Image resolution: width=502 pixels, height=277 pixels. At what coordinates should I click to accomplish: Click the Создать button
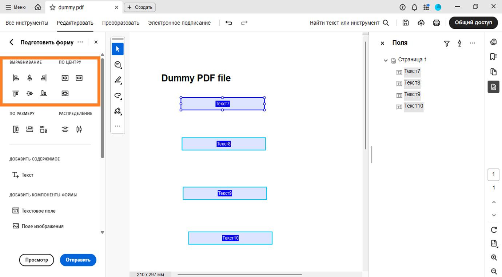click(140, 7)
